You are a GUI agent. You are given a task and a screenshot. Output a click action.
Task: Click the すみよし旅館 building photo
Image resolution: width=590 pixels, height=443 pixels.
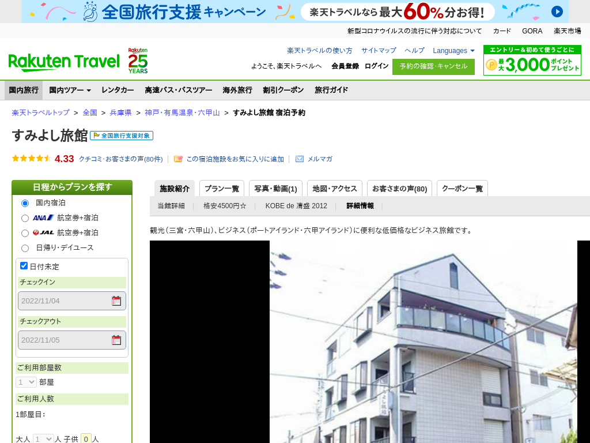click(x=423, y=341)
